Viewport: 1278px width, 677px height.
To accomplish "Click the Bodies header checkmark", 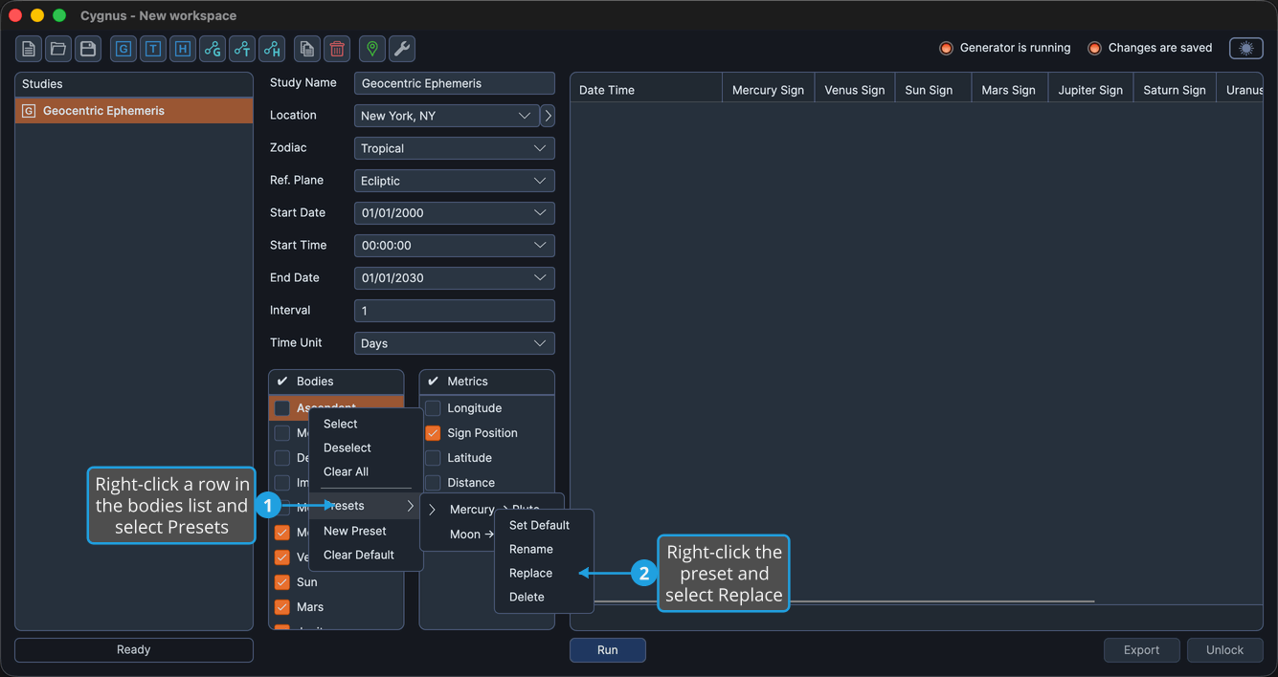I will tap(282, 381).
